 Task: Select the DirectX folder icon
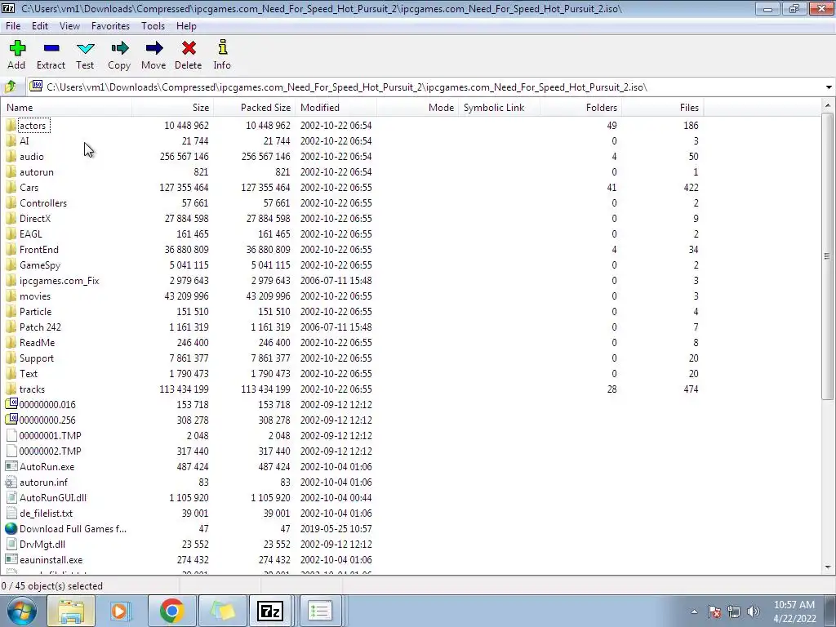pos(11,218)
